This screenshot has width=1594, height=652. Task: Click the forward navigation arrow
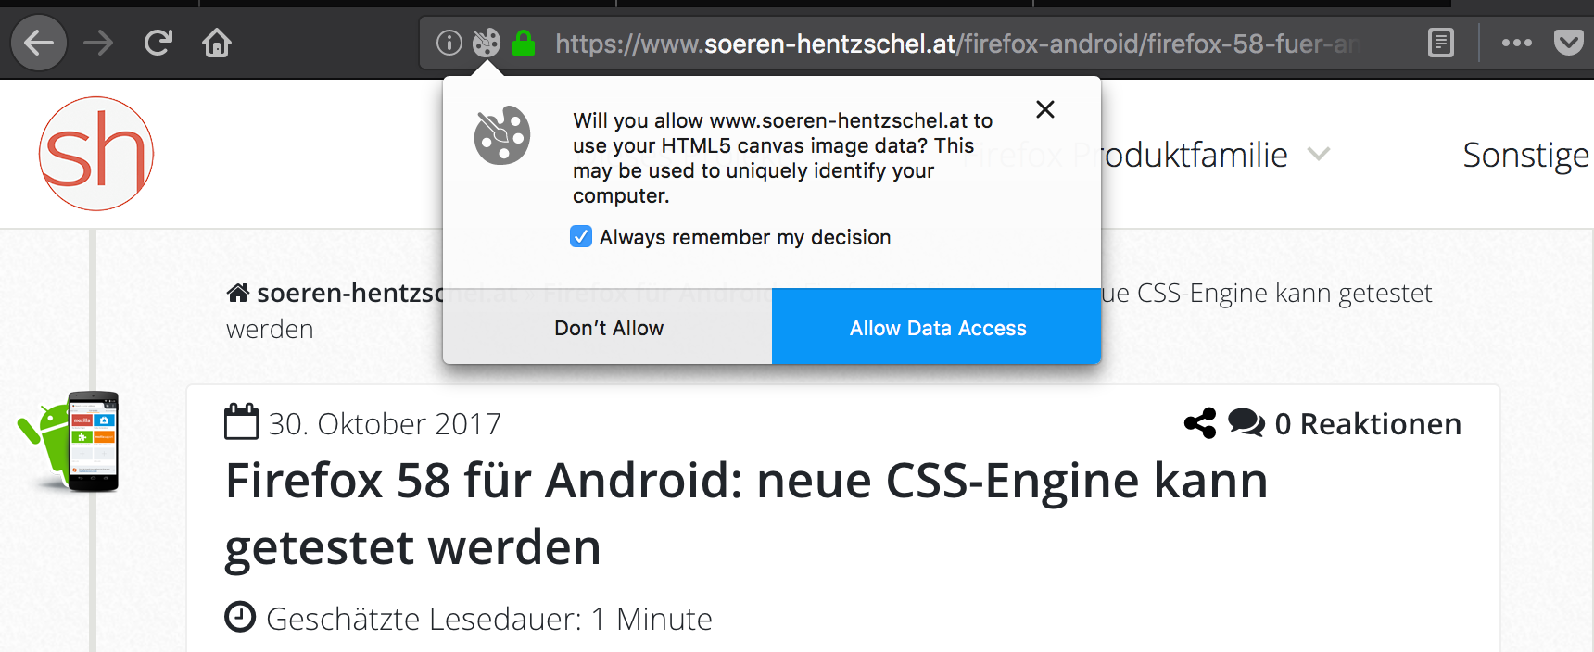point(98,43)
